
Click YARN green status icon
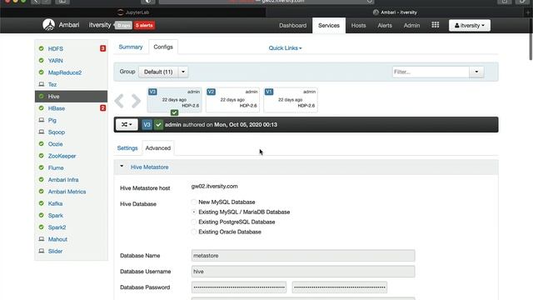[x=41, y=61]
